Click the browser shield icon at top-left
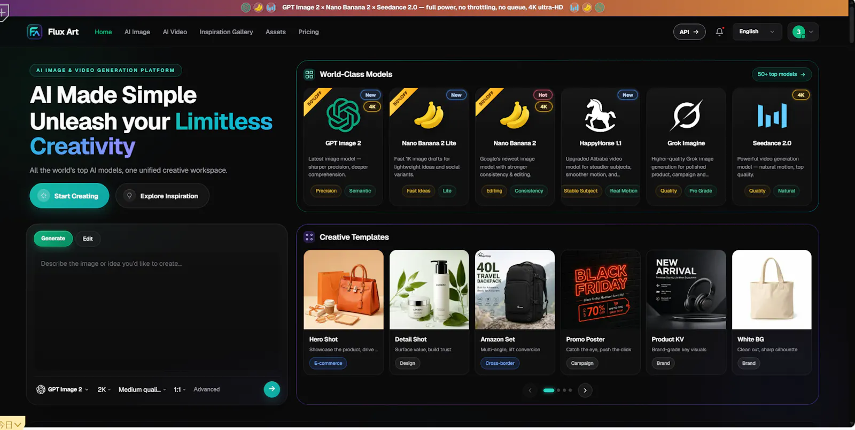The width and height of the screenshot is (855, 430). pyautogui.click(x=4, y=12)
